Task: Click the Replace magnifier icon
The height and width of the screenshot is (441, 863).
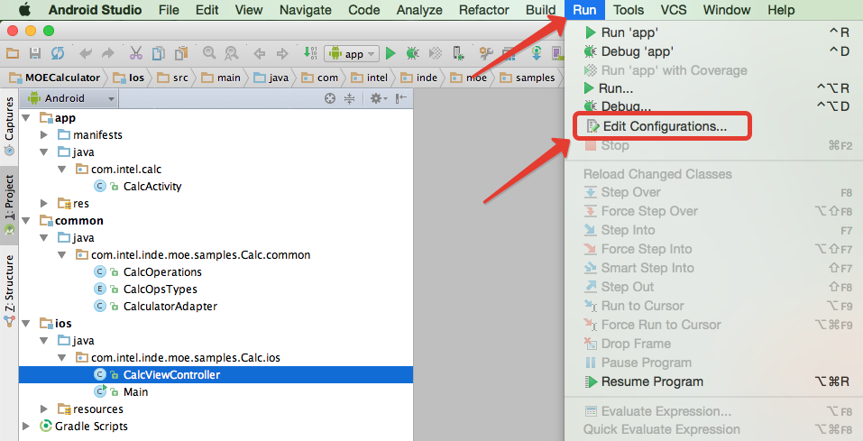Action: pos(232,53)
